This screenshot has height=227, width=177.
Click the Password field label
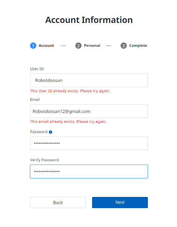(x=39, y=132)
